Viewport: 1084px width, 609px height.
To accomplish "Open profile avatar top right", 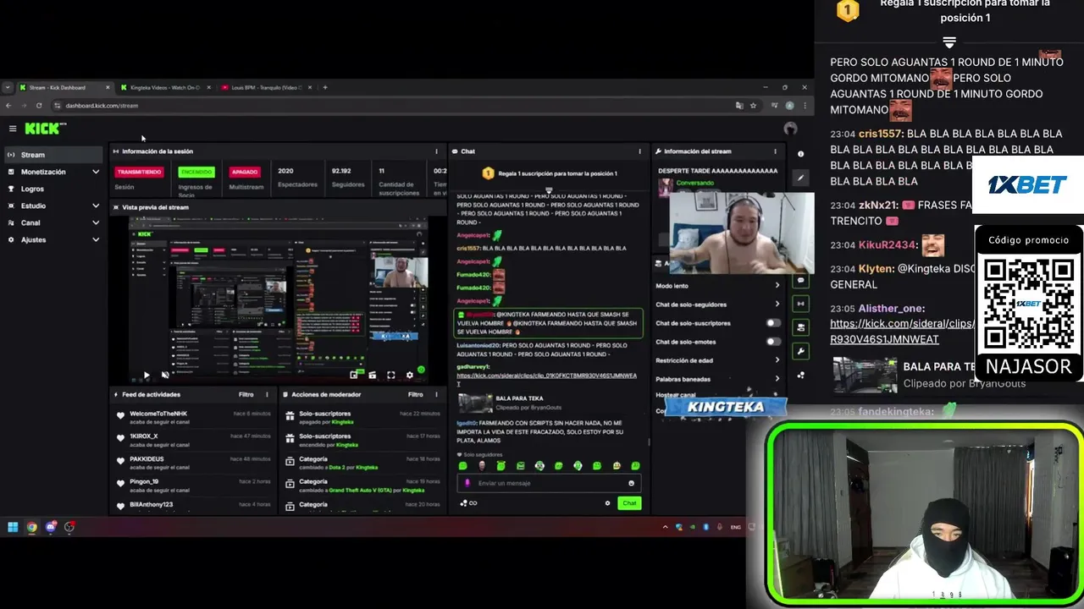I will [790, 129].
